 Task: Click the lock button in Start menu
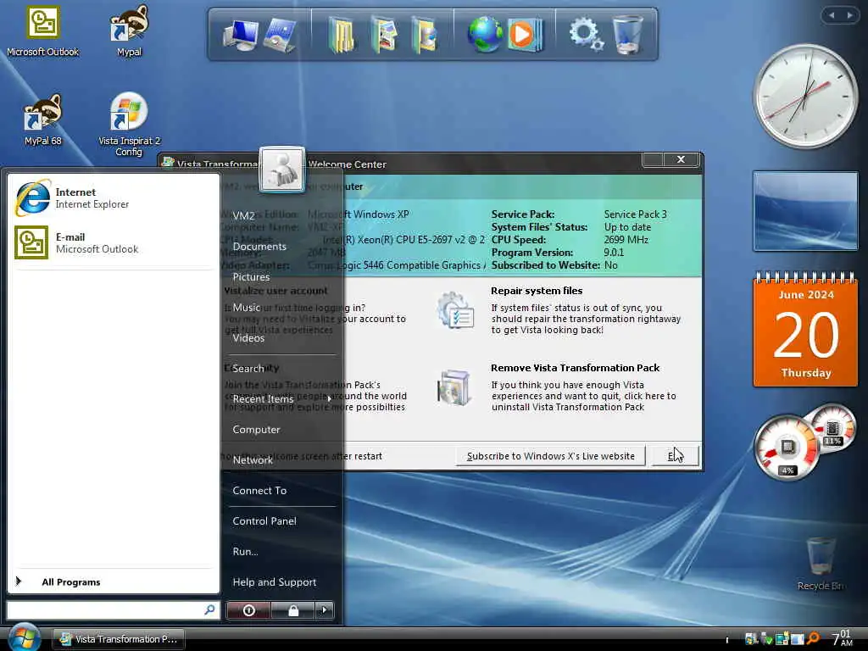click(292, 610)
